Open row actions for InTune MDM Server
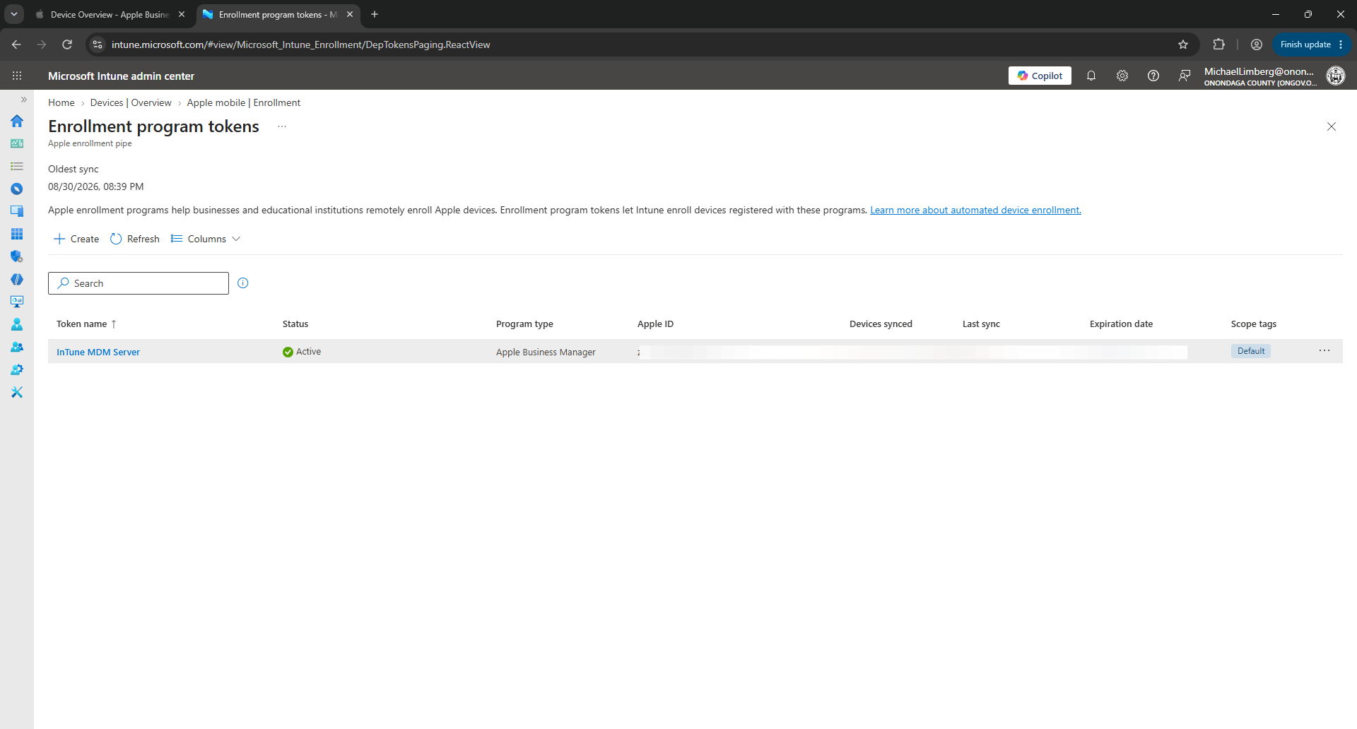 pos(1324,351)
